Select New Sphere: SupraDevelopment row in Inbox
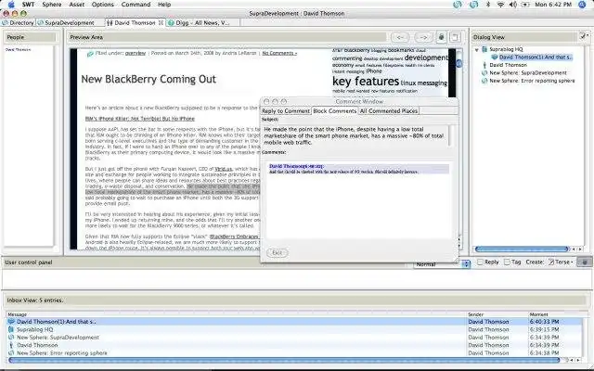 [295, 338]
